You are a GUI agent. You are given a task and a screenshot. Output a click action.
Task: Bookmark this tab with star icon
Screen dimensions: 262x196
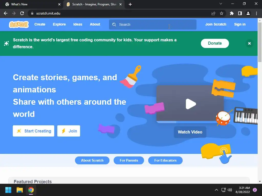coord(222,13)
